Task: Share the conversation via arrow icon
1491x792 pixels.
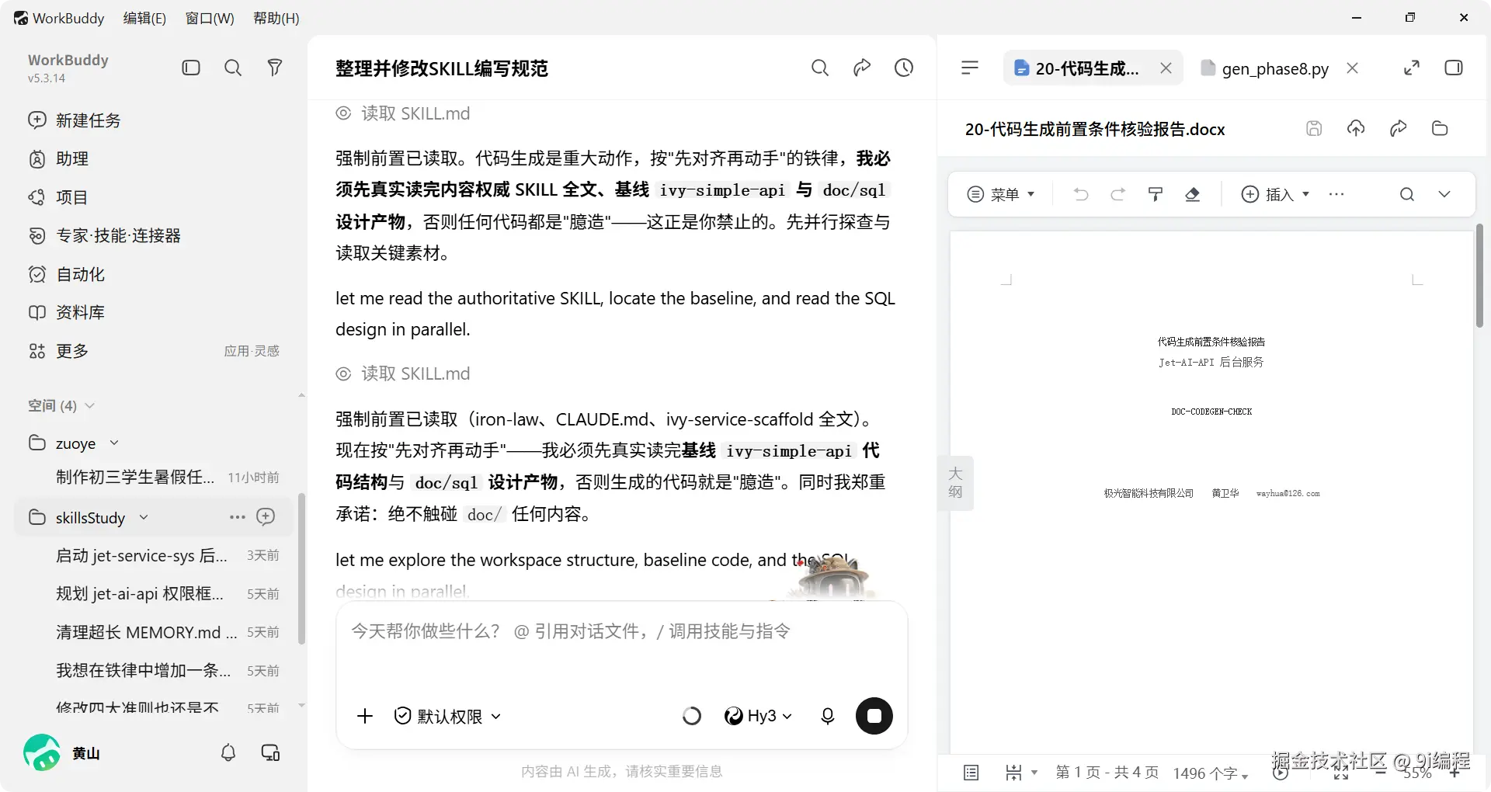Action: pos(862,68)
